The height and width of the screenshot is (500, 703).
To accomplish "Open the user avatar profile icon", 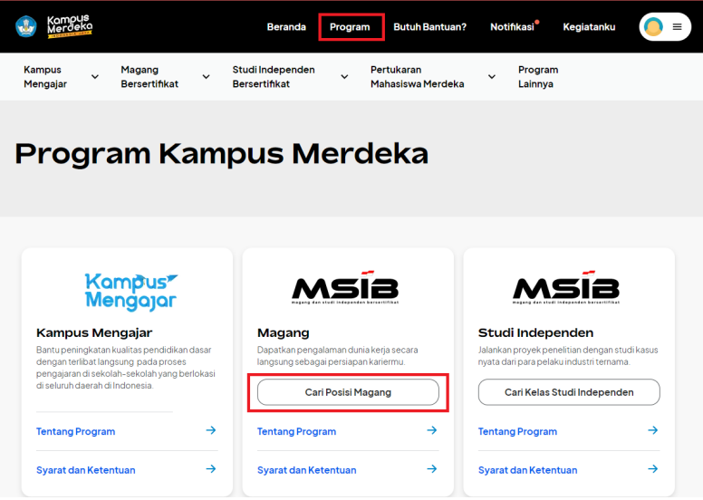I will (653, 27).
